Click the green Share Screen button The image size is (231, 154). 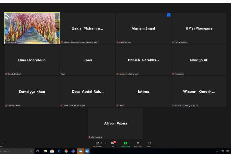tap(125, 144)
